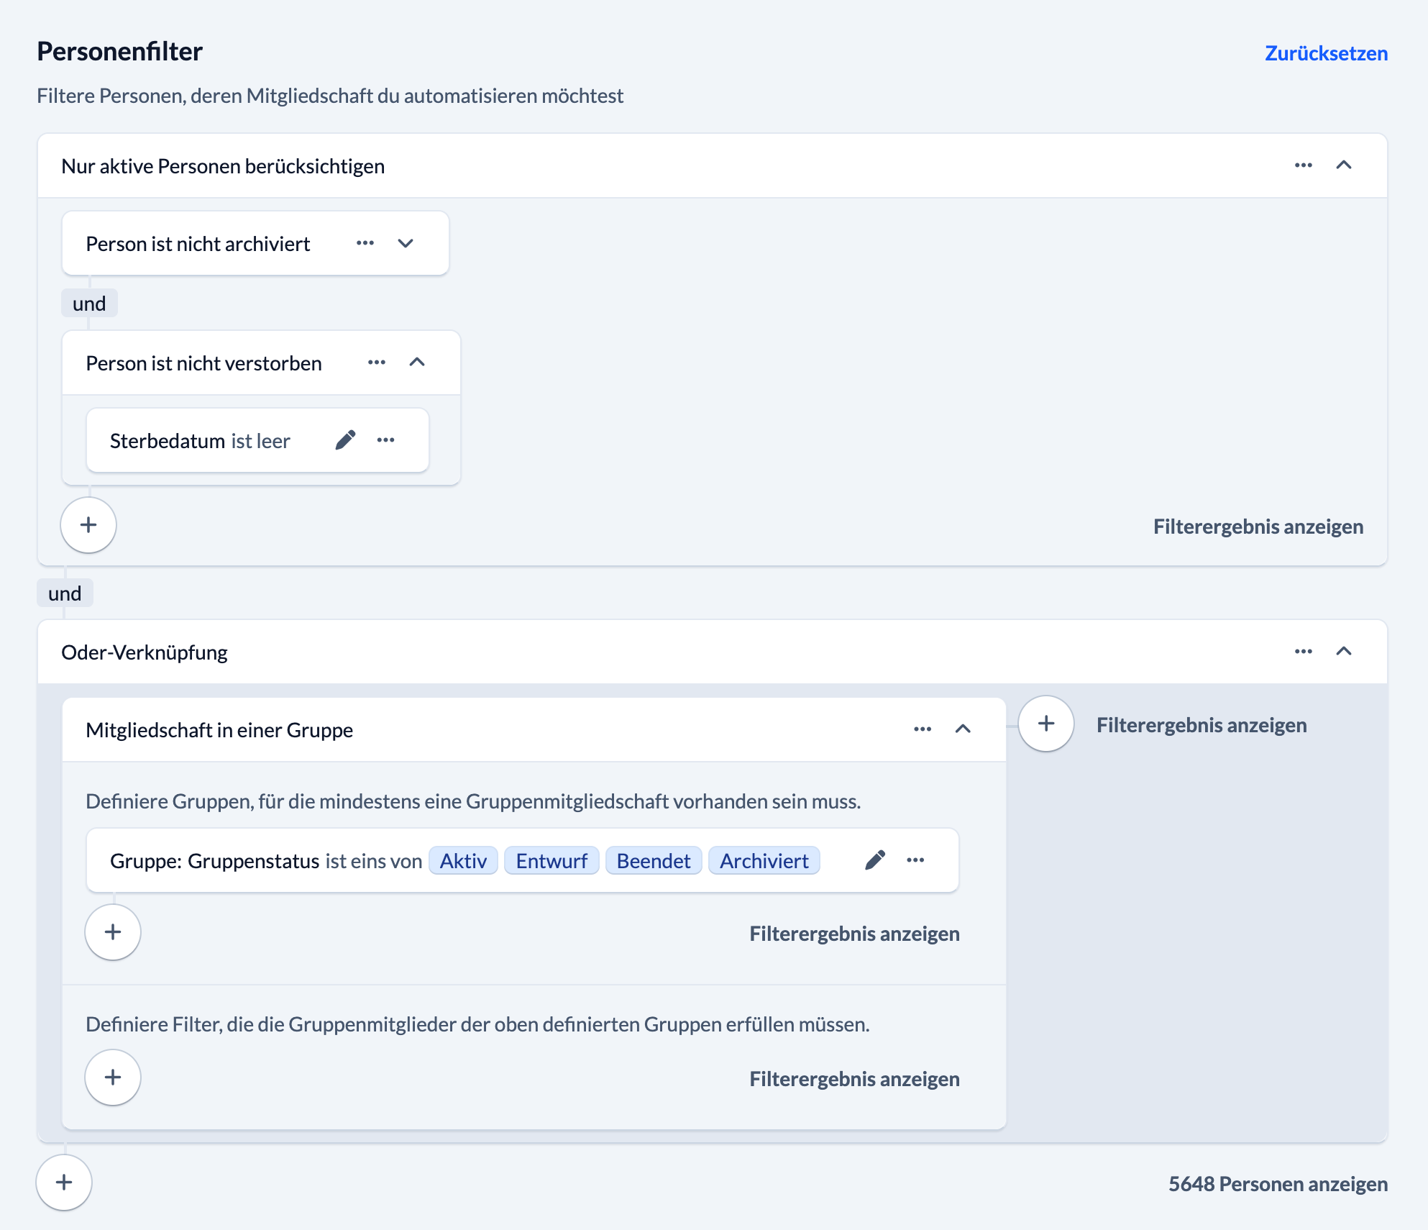The image size is (1428, 1230).
Task: Add group condition plus below Gruppenstatus row
Action: pyautogui.click(x=113, y=932)
